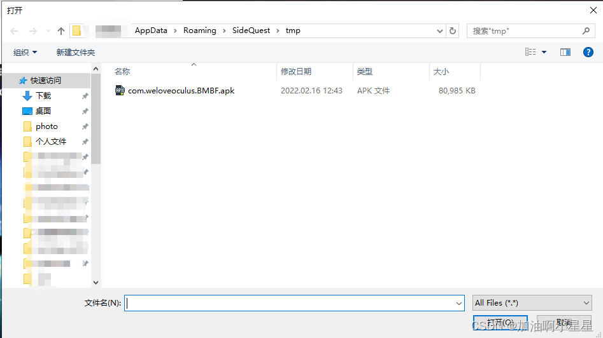Click the APK 文件 type cell

coord(373,91)
